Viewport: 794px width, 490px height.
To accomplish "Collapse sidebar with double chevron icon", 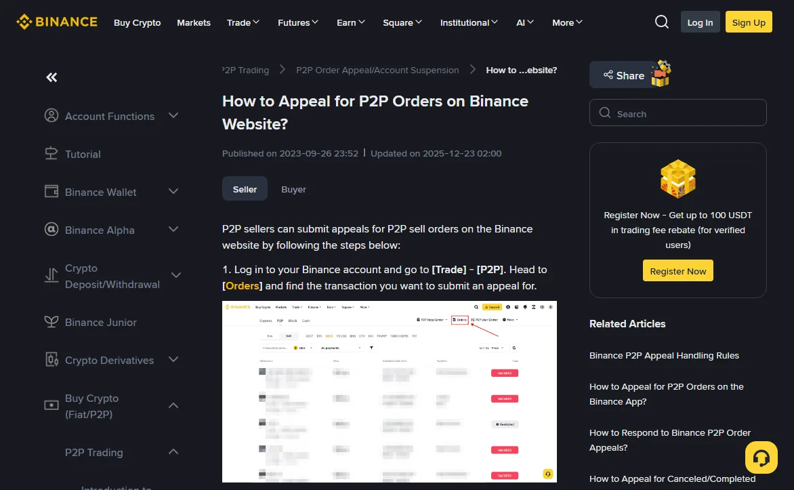I will pos(51,77).
